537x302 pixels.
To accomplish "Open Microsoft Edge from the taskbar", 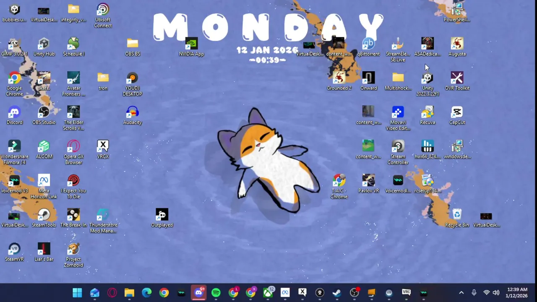I will point(146,293).
